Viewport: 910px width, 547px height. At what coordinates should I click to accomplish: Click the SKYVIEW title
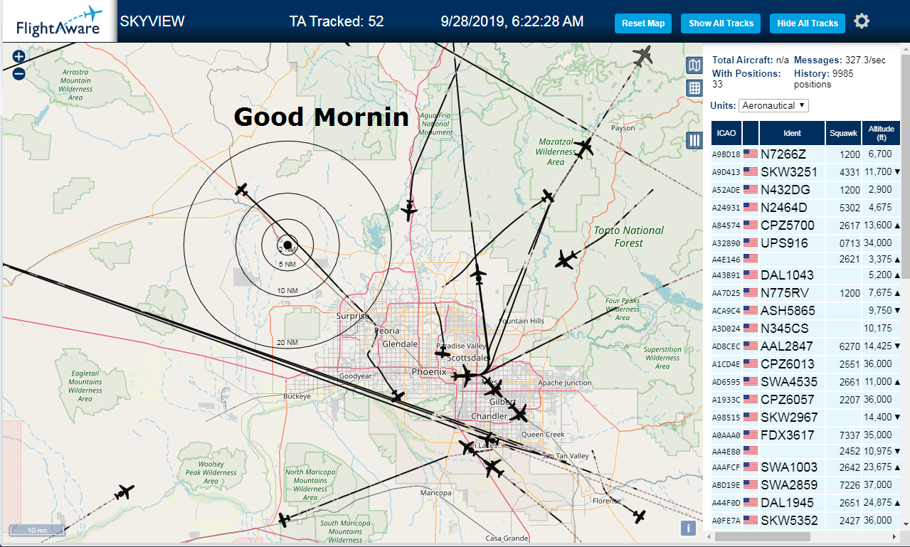(x=152, y=21)
